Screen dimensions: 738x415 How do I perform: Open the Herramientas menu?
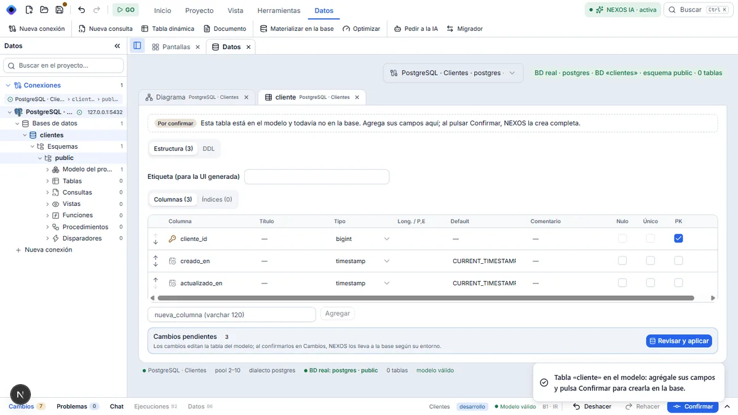pos(279,10)
